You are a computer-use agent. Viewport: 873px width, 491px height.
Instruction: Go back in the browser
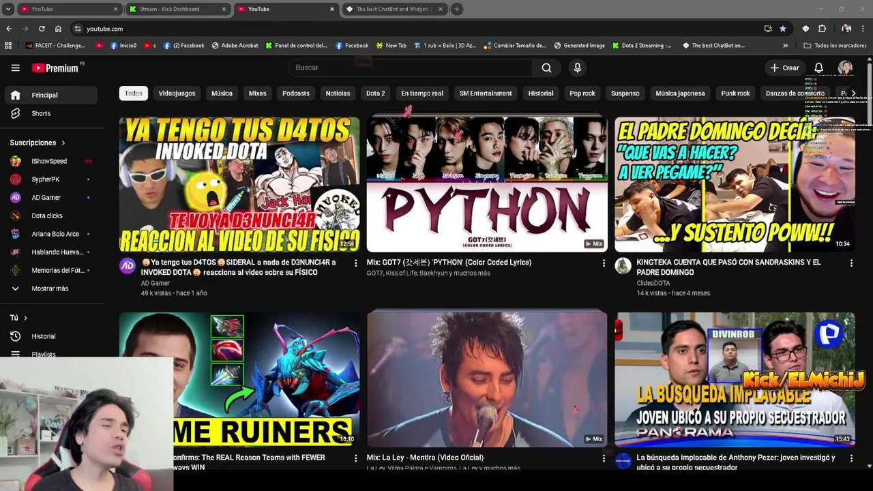[x=9, y=29]
